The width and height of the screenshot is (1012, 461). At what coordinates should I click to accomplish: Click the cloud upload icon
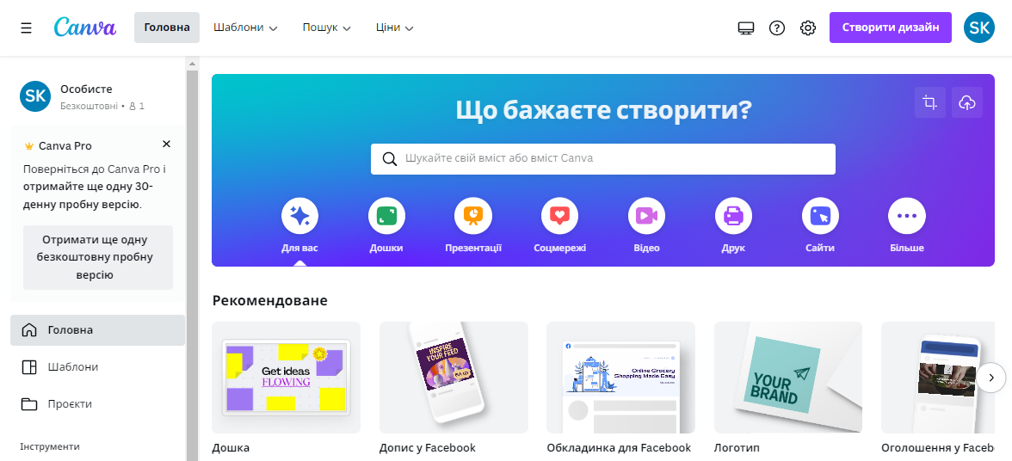tap(967, 101)
